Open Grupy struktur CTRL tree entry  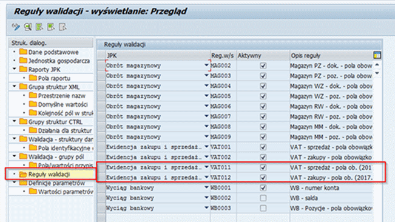point(55,122)
